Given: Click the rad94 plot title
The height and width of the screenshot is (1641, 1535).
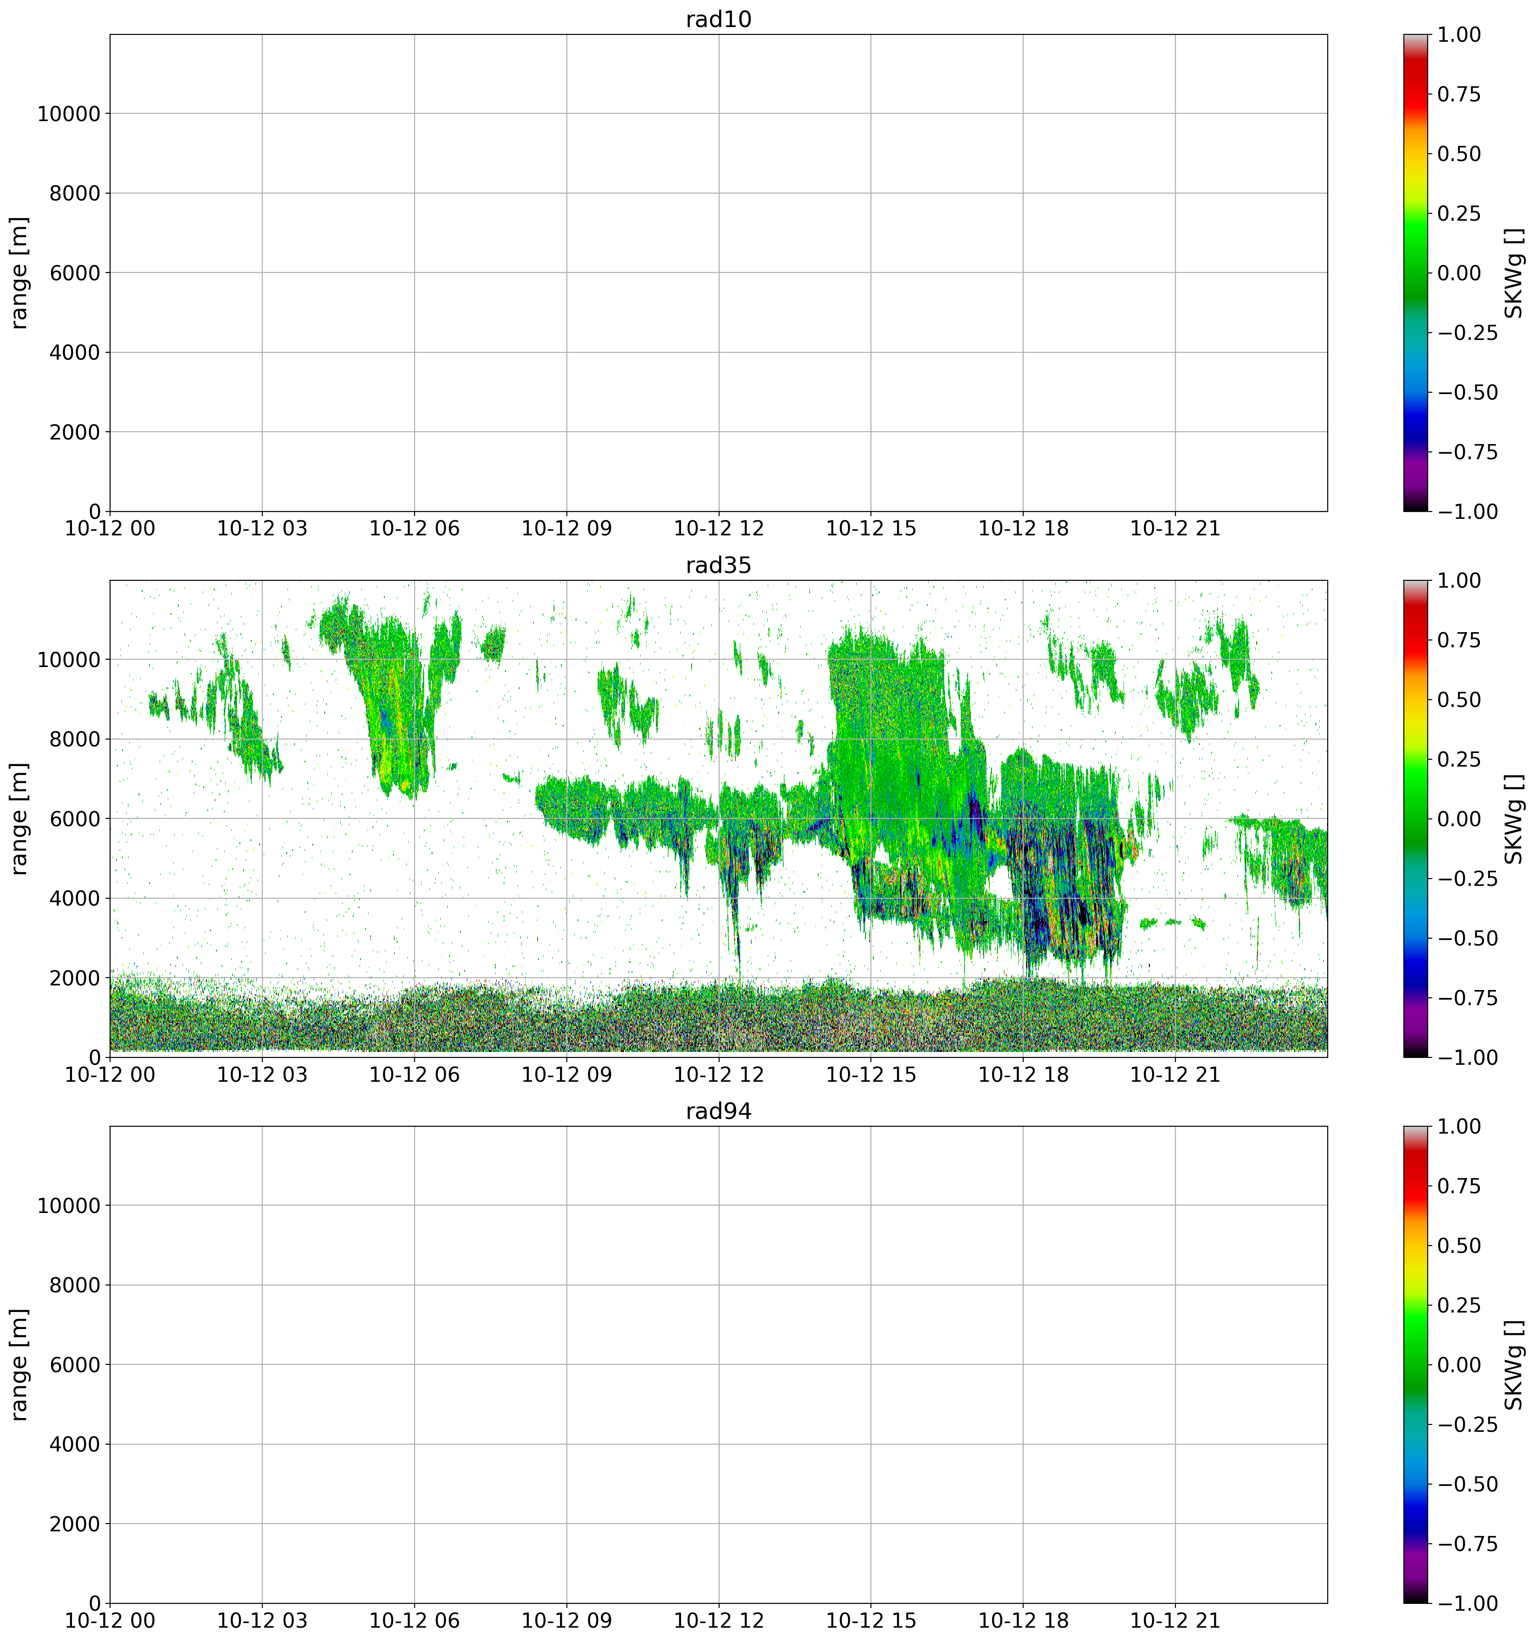Looking at the screenshot, I should [718, 1111].
